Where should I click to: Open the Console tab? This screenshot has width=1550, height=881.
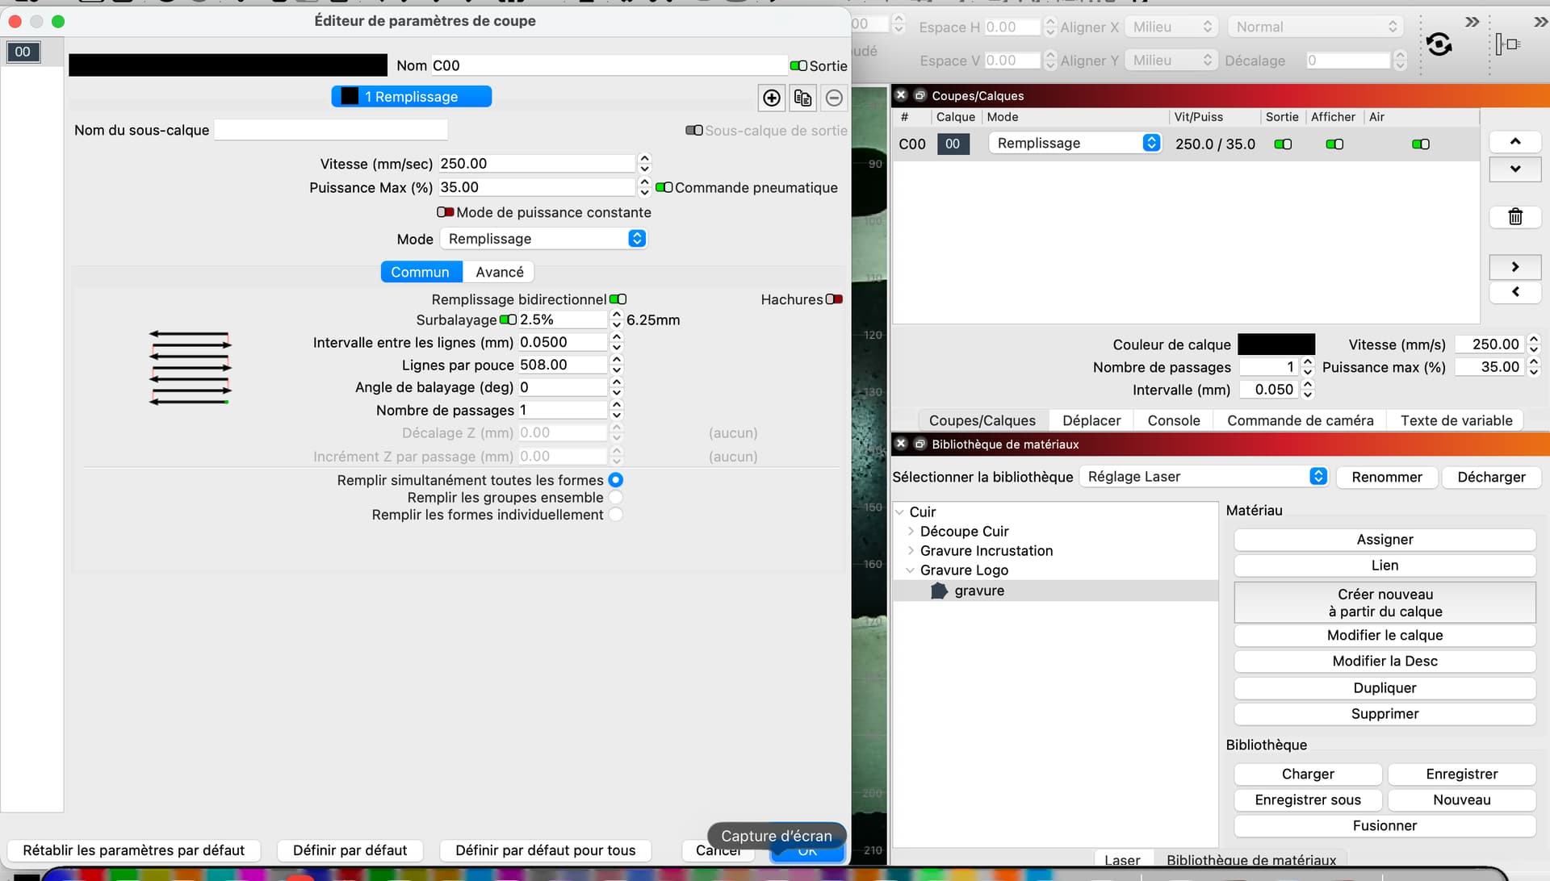(x=1173, y=420)
